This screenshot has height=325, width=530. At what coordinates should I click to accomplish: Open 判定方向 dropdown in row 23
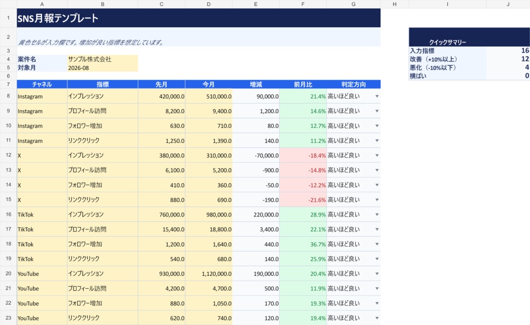pyautogui.click(x=377, y=318)
